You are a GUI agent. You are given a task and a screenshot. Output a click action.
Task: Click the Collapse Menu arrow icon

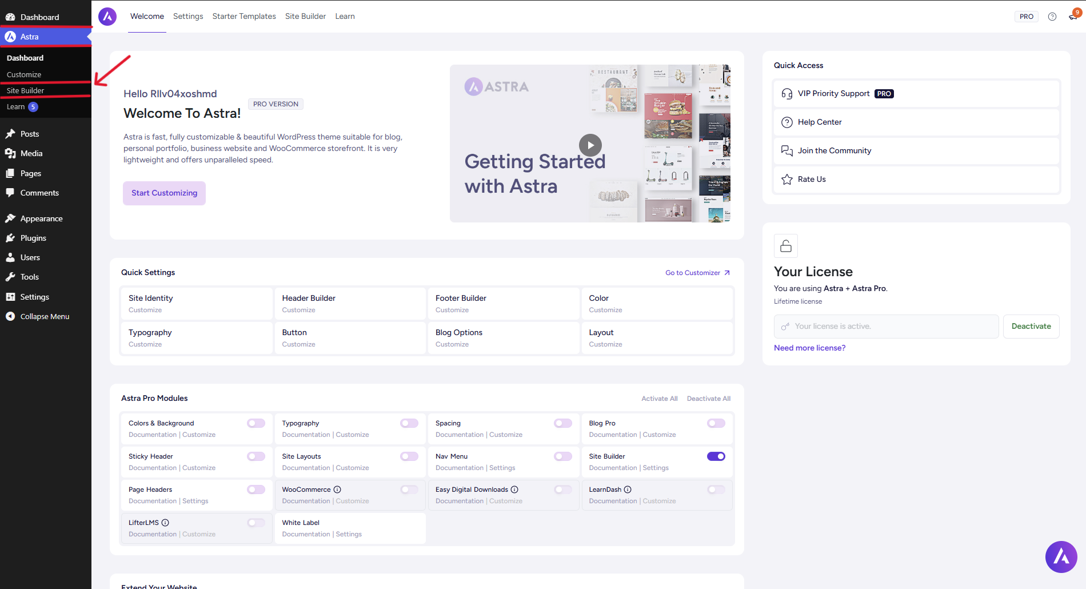click(10, 316)
